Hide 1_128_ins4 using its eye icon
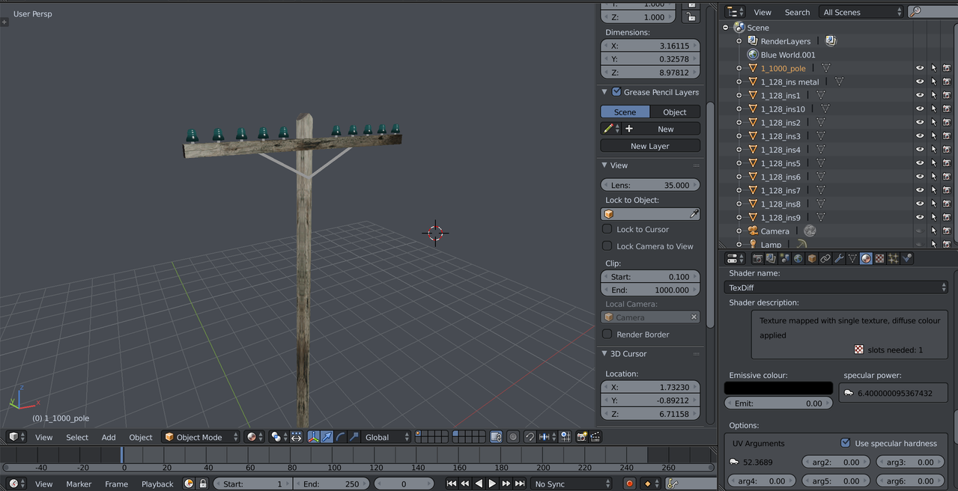958x491 pixels. pos(920,150)
